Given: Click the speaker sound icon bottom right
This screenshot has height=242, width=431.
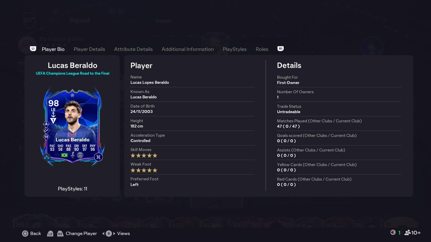Looking at the screenshot, I should (x=393, y=233).
